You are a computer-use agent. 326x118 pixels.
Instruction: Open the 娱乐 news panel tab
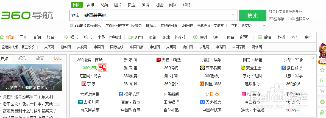click(x=22, y=58)
